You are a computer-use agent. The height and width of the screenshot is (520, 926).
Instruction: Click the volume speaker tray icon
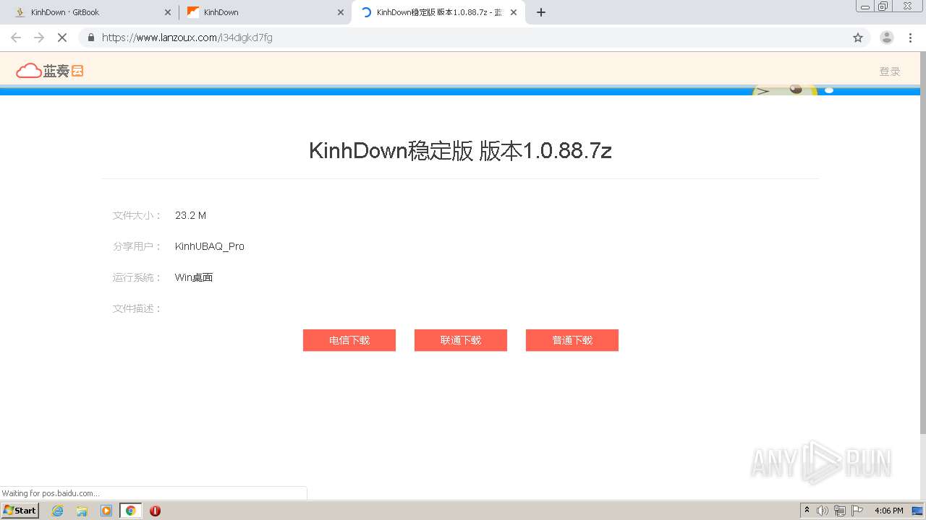pyautogui.click(x=823, y=511)
